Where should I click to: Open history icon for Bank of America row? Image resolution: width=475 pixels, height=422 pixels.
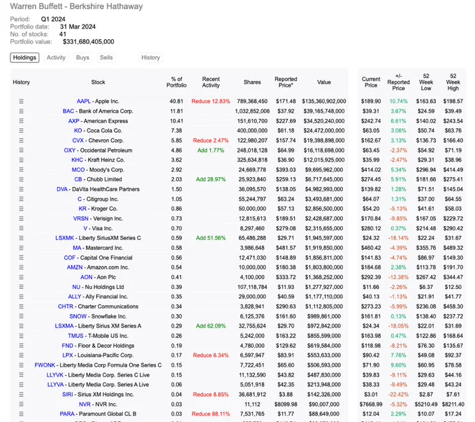[x=21, y=111]
